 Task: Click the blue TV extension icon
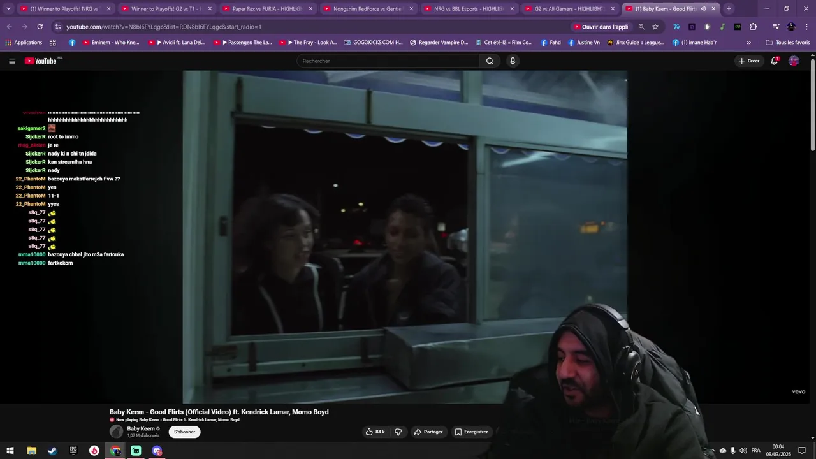[x=676, y=27]
